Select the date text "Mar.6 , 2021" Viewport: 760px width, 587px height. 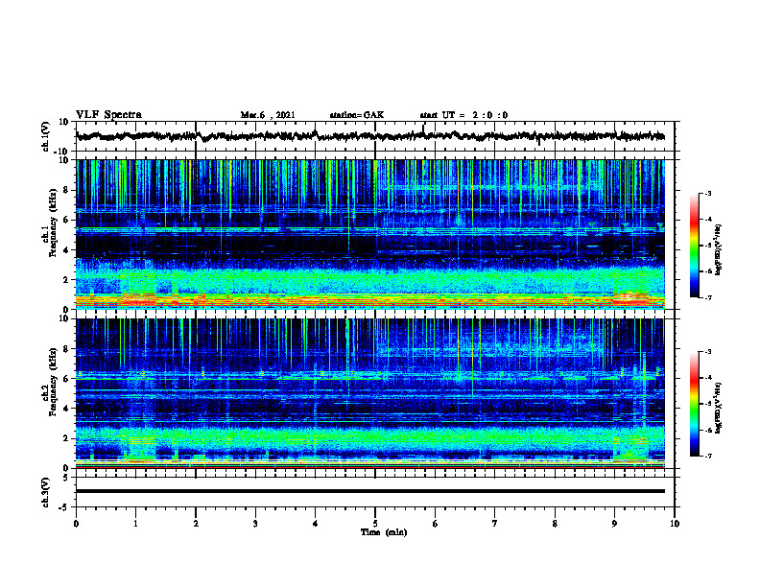coord(268,115)
